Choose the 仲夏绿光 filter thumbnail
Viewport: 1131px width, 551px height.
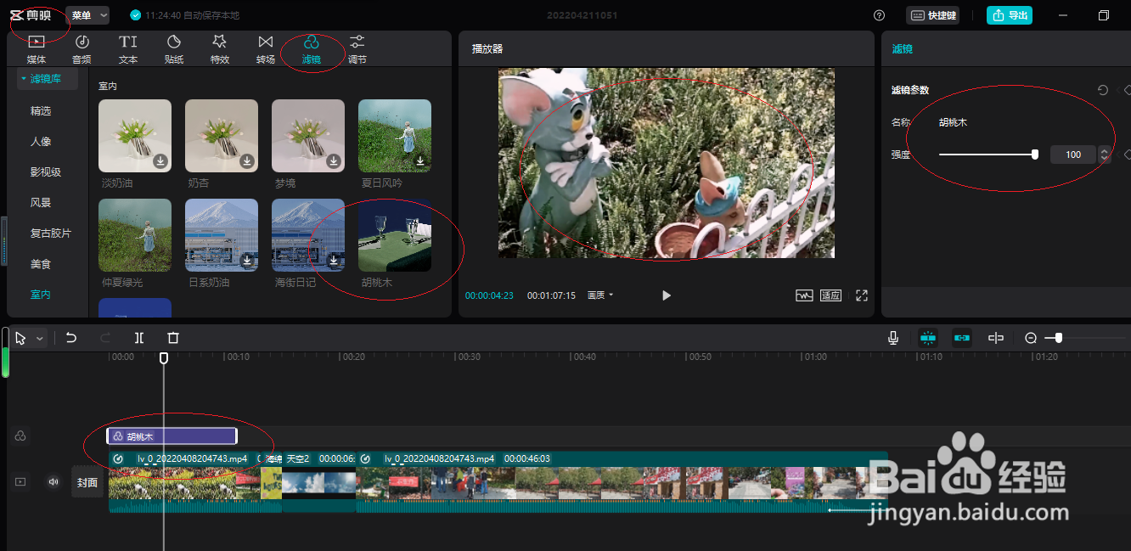[135, 235]
